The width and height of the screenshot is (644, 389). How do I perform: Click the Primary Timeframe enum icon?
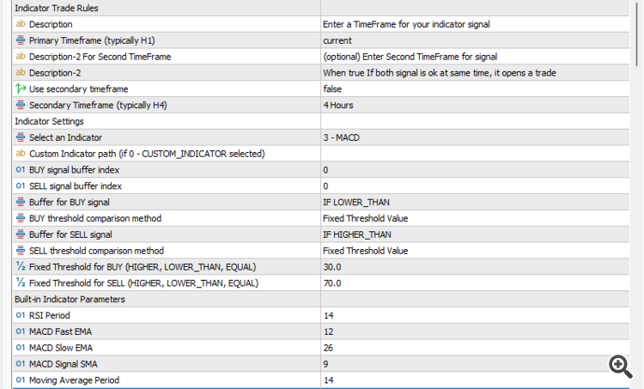point(21,40)
